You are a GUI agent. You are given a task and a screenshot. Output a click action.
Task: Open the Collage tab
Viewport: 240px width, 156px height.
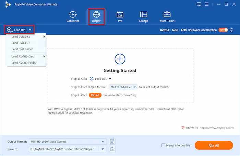(143, 17)
